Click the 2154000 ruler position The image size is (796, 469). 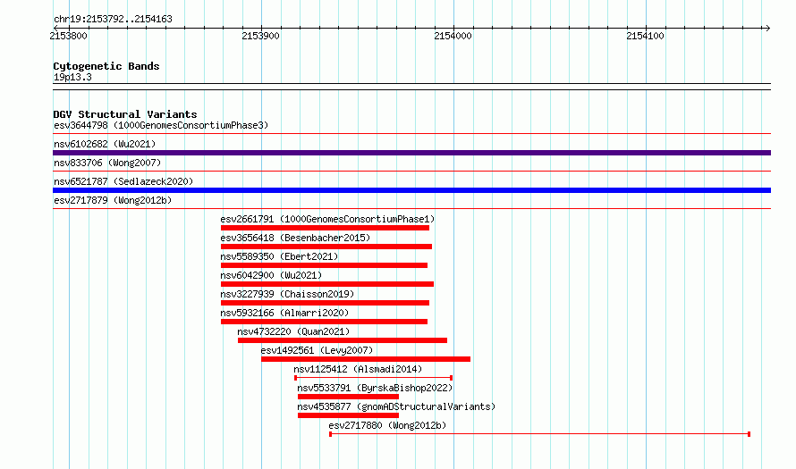coord(453,36)
